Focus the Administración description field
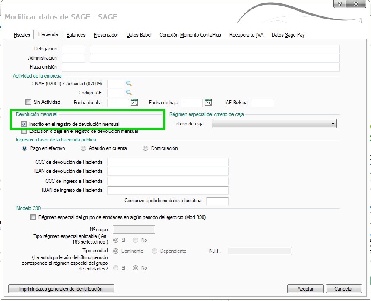The image size is (371, 301). (215, 58)
